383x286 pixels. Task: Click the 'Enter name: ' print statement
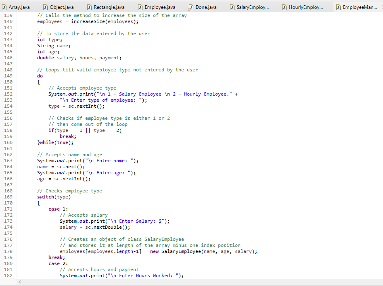(88, 161)
